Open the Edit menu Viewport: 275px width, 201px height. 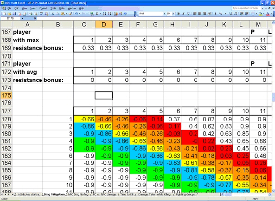click(x=17, y=8)
